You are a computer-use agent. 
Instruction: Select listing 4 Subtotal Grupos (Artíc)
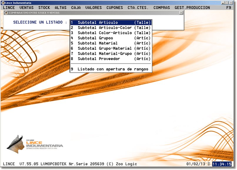coord(111,38)
